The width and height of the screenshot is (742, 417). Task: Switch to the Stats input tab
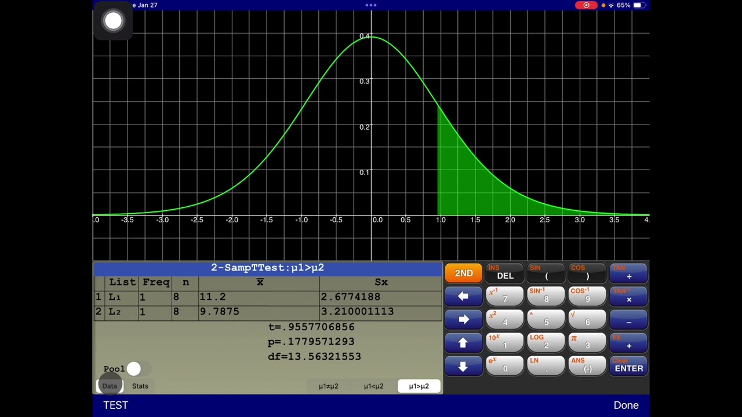[x=140, y=386]
